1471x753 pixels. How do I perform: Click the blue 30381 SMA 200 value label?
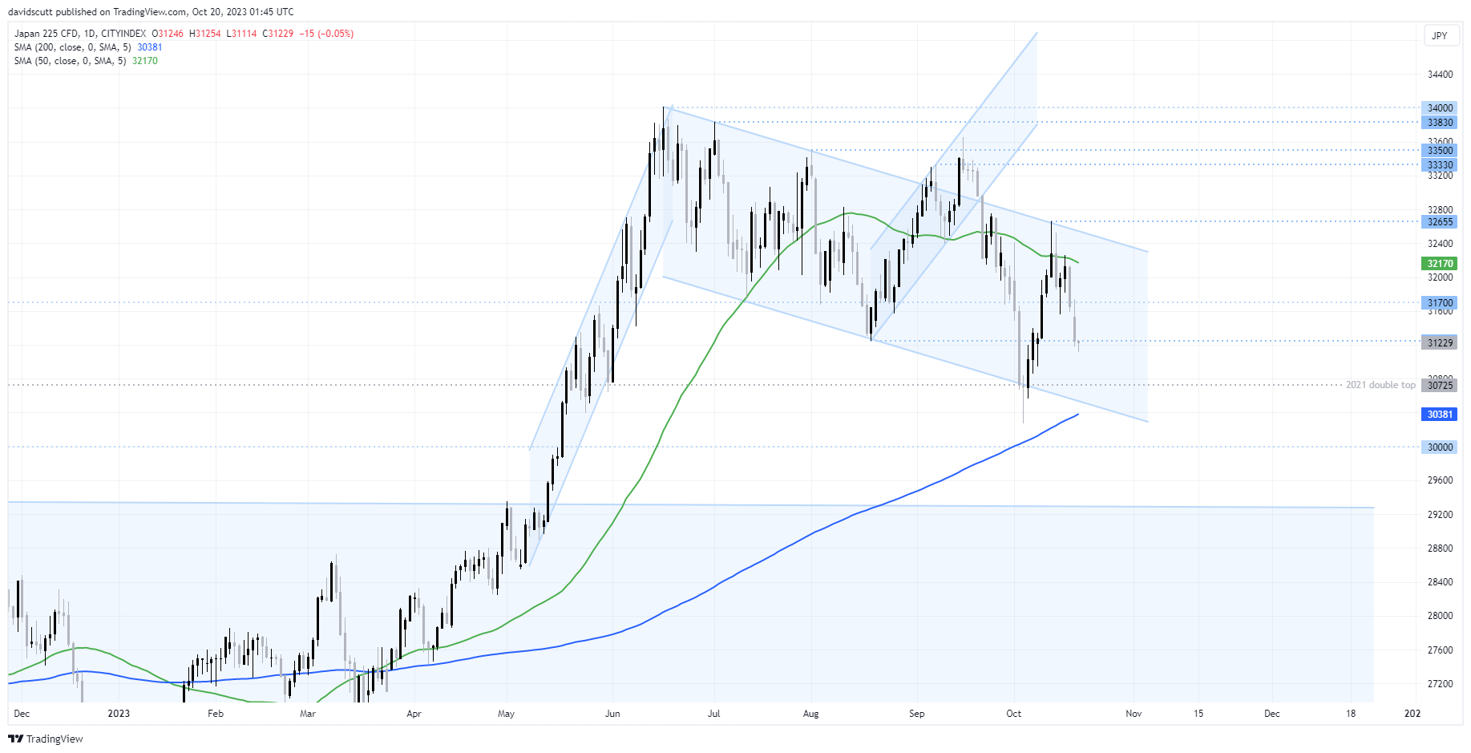[x=1440, y=415]
